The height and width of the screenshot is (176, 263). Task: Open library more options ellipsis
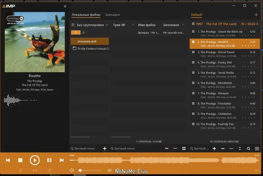pyautogui.click(x=175, y=148)
